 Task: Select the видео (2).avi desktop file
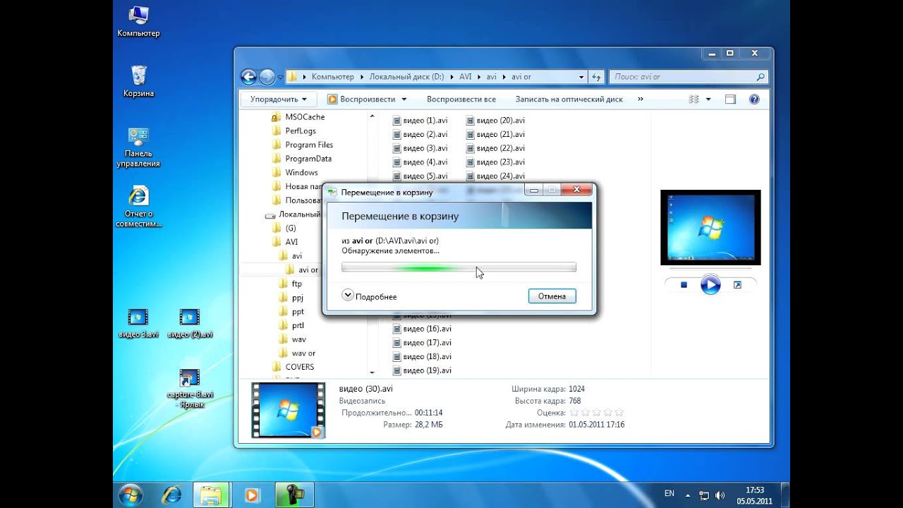click(x=190, y=323)
